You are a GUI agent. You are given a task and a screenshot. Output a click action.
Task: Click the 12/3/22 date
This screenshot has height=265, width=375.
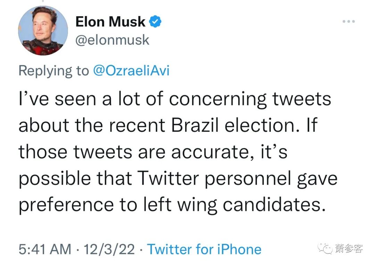click(x=109, y=249)
